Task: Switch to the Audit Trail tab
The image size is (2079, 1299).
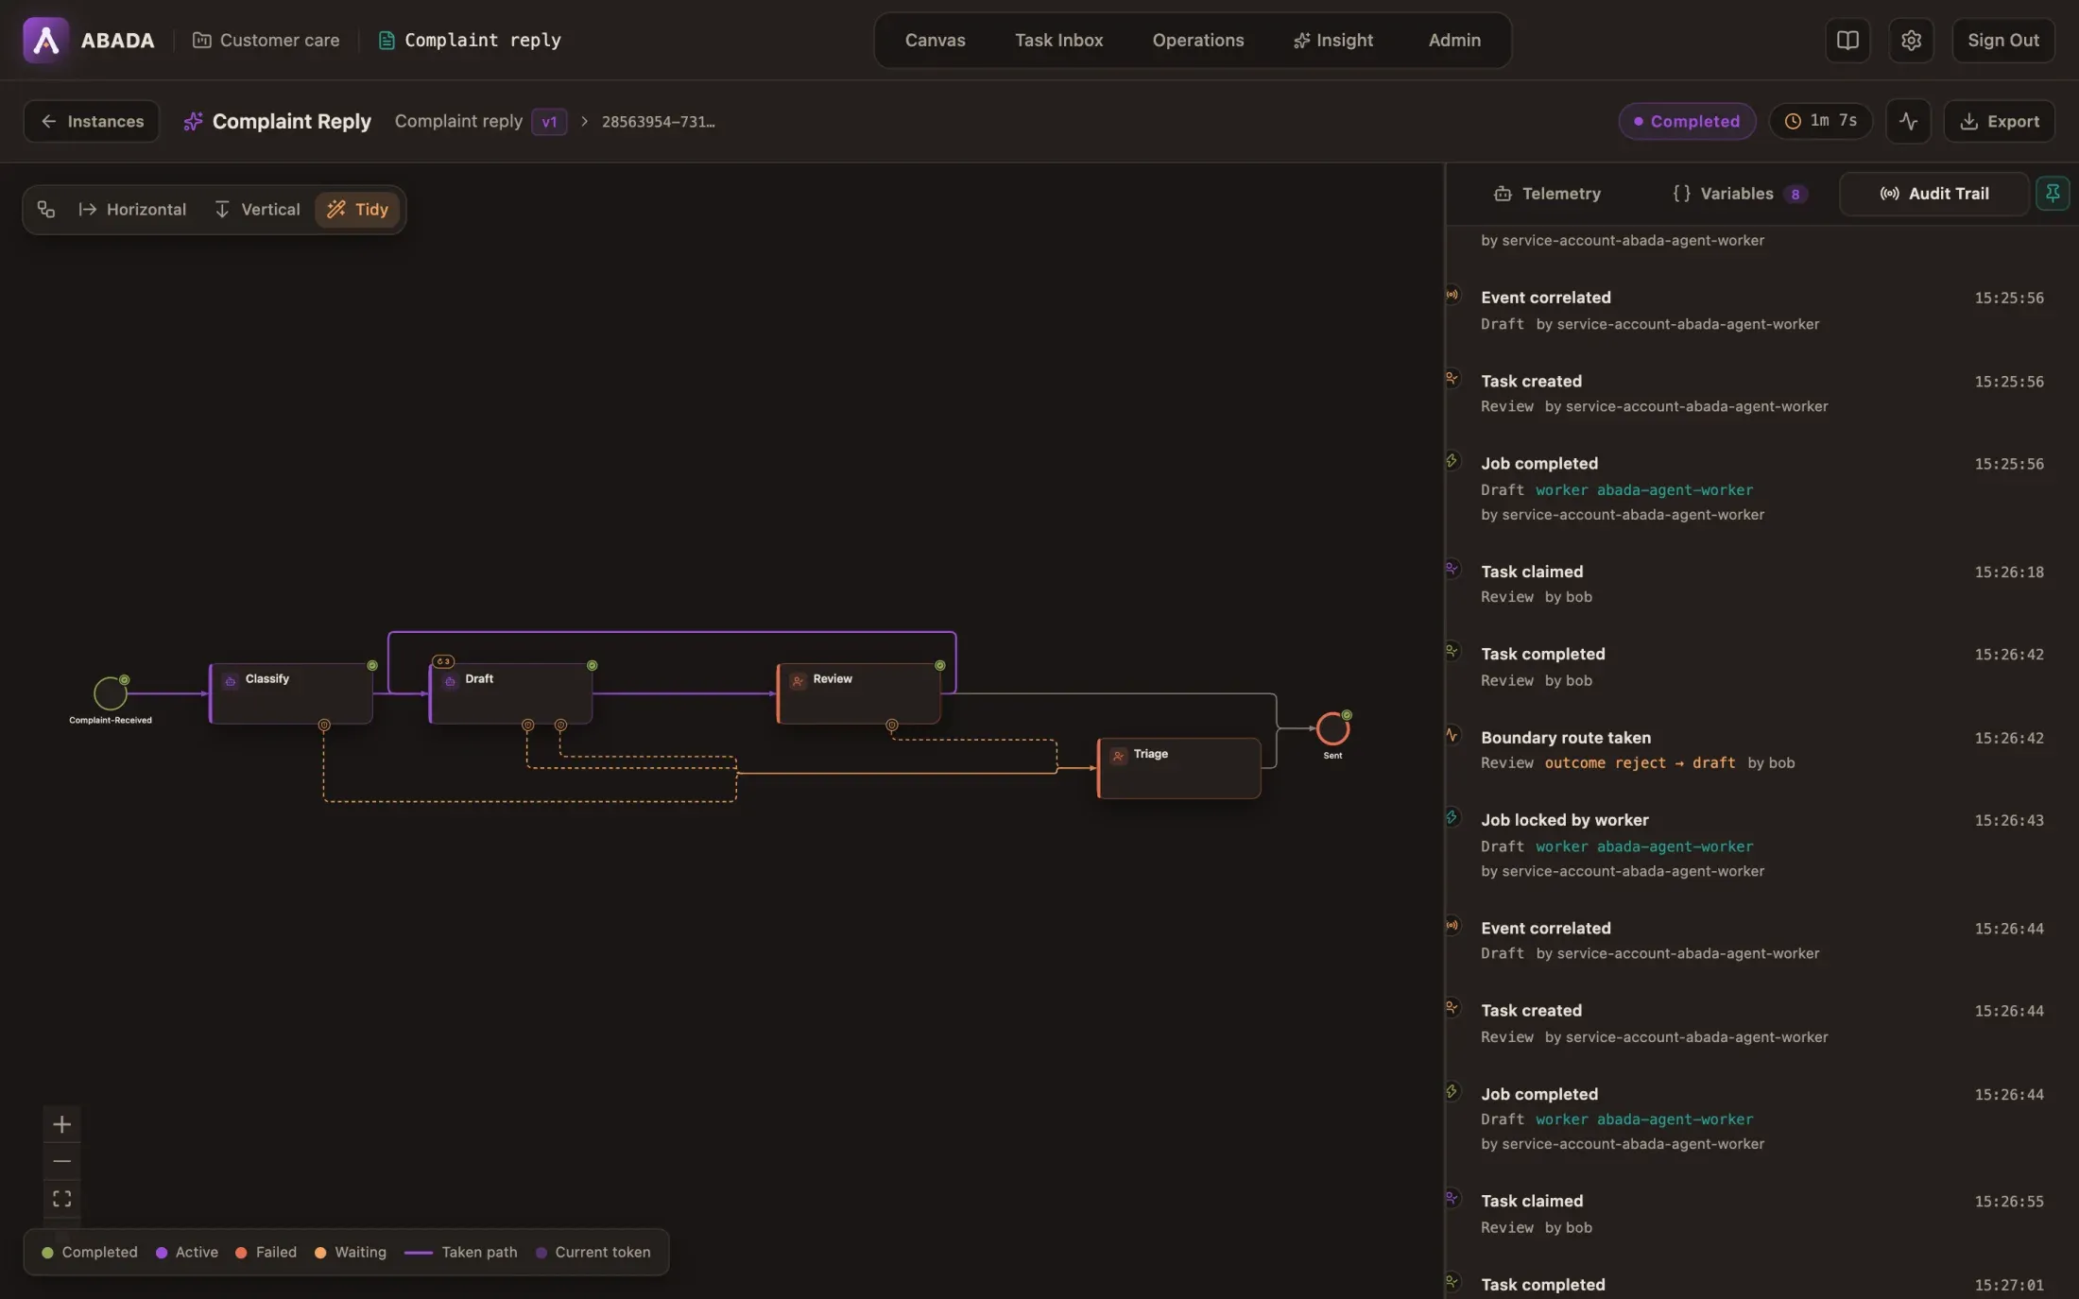Action: pyautogui.click(x=1933, y=193)
